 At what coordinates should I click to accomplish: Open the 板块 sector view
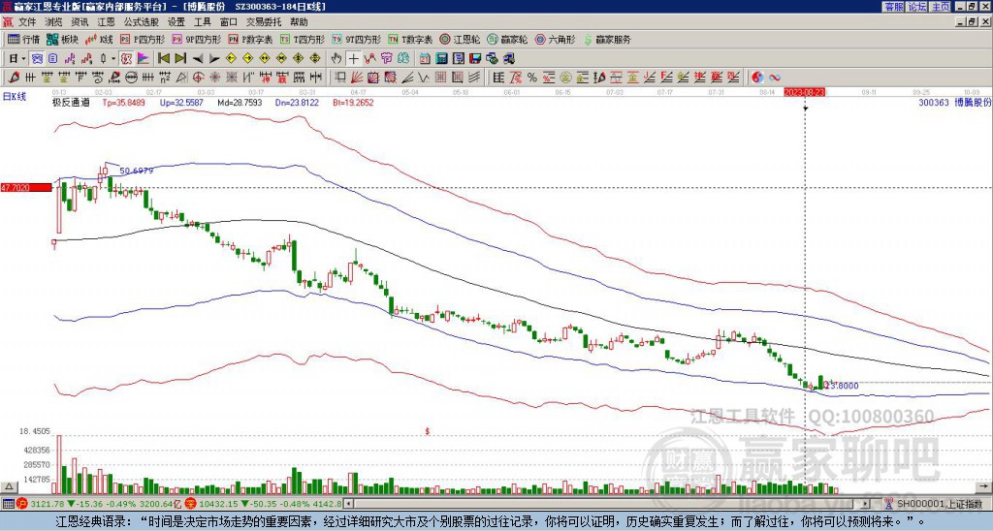(63, 40)
